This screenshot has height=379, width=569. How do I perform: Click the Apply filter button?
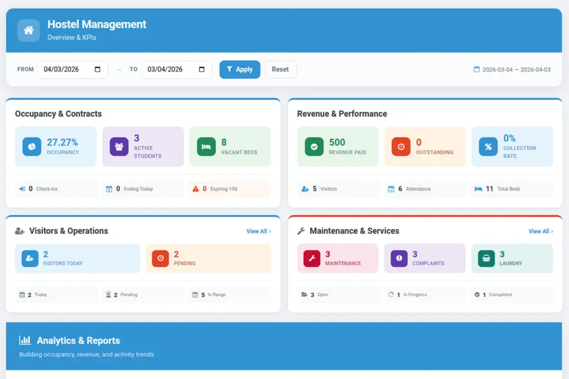point(239,69)
